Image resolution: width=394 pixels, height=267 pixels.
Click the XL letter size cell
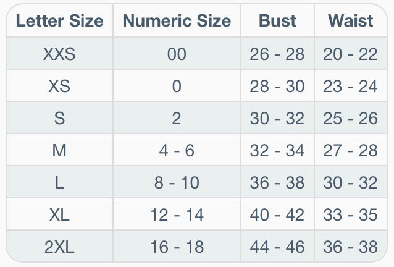(x=59, y=214)
